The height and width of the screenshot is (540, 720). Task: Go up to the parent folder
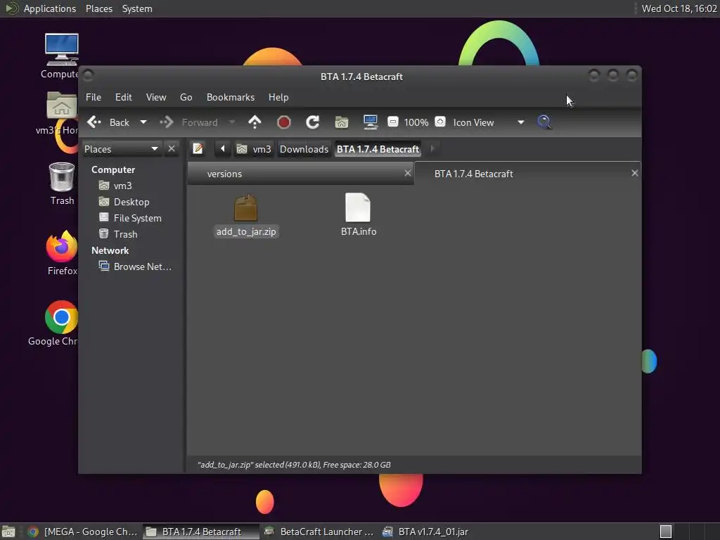pos(255,122)
